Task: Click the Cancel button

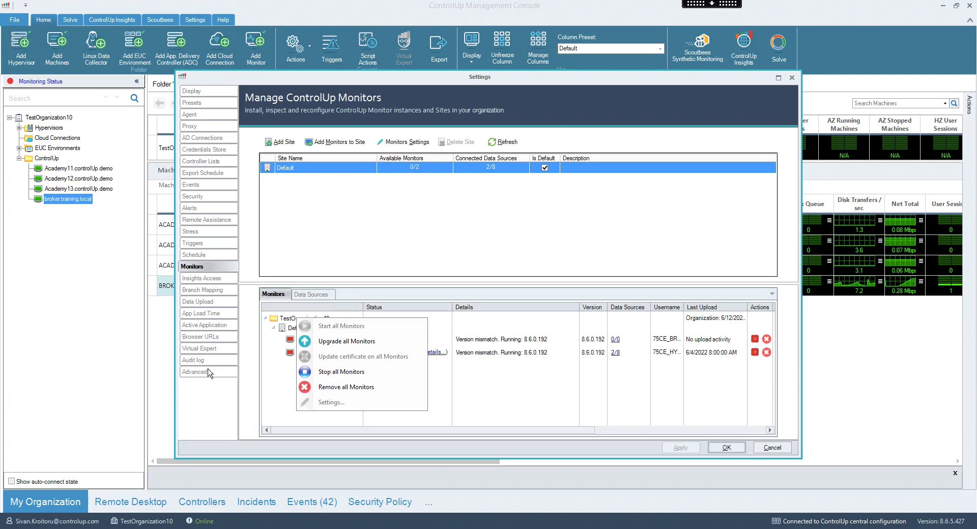Action: coord(772,448)
